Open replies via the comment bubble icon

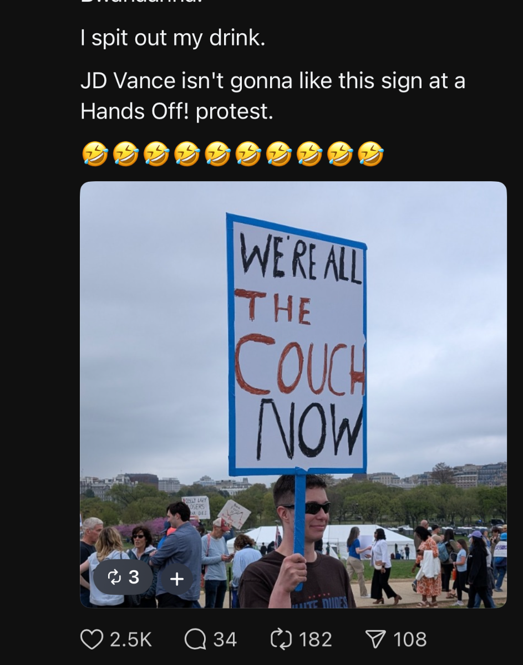(x=195, y=640)
